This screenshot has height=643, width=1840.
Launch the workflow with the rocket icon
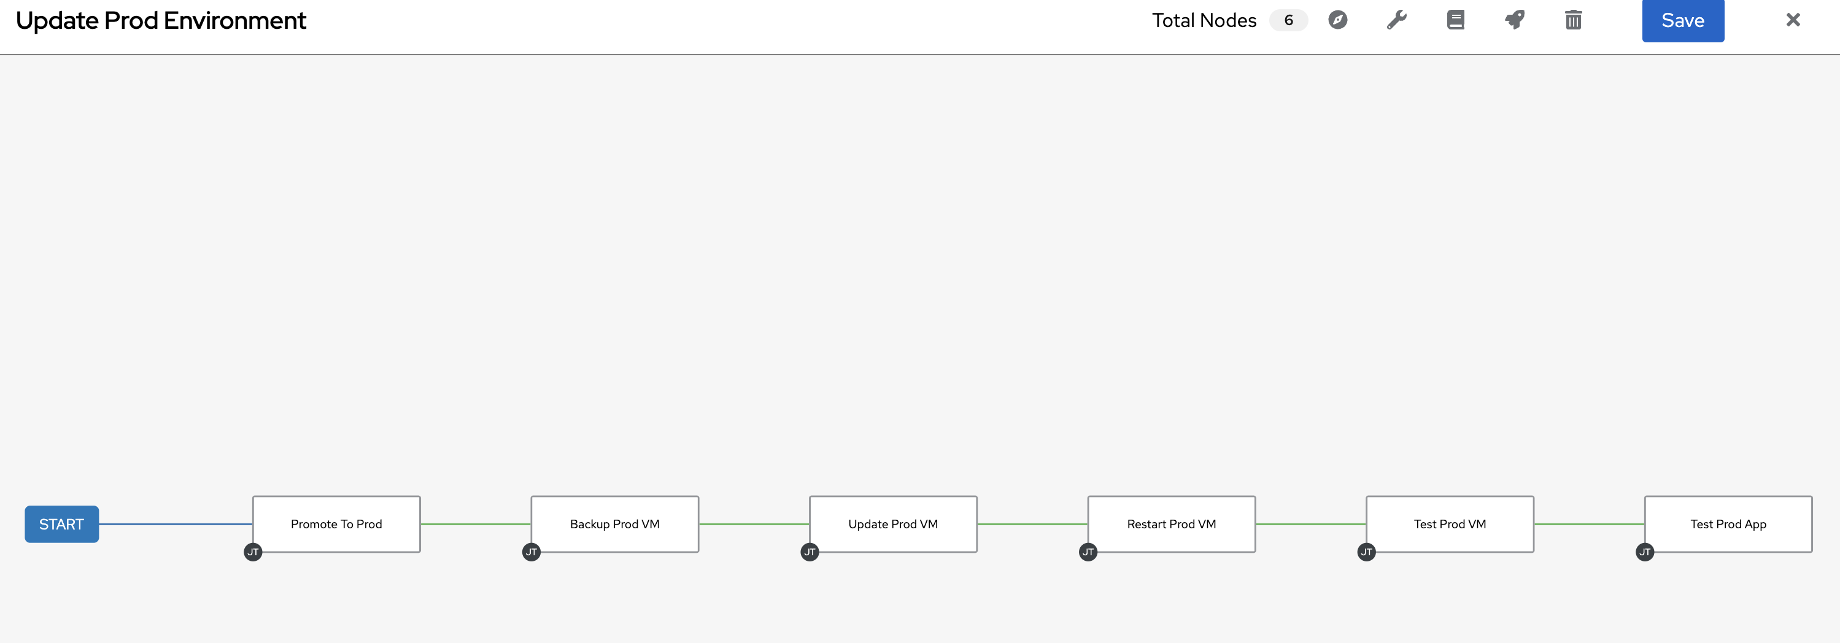1514,21
